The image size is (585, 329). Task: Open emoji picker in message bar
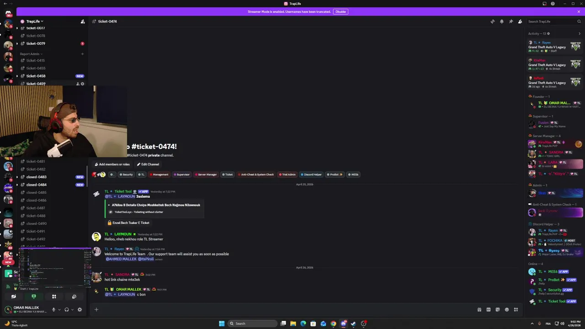tap(506, 310)
